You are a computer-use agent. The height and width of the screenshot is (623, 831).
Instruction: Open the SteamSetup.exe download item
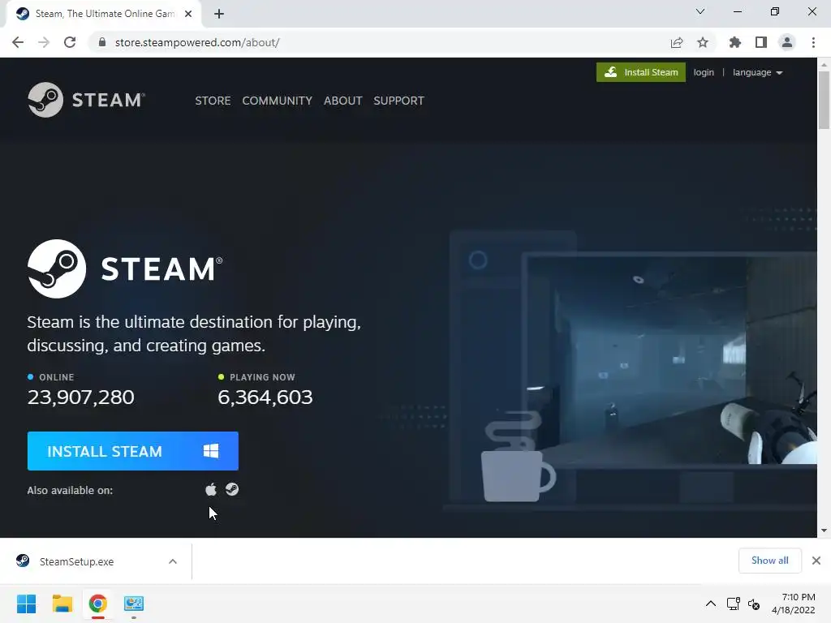(75, 561)
